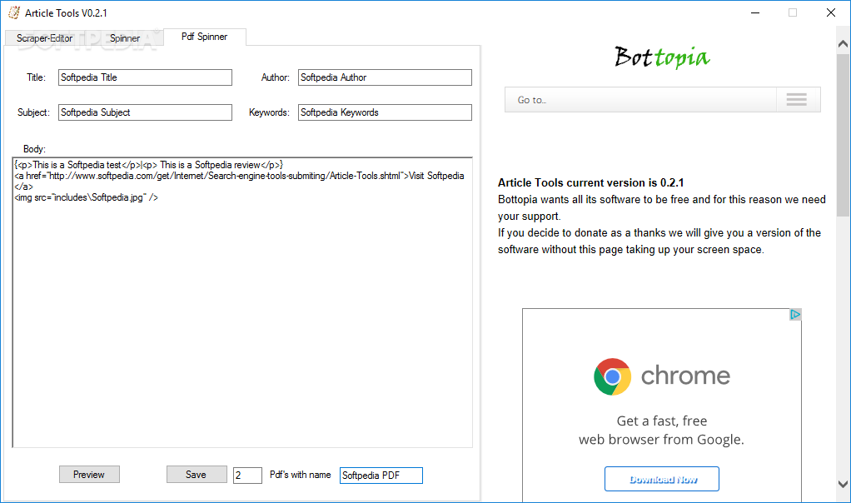This screenshot has width=851, height=503.
Task: Edit the Keywords field
Action: click(385, 112)
